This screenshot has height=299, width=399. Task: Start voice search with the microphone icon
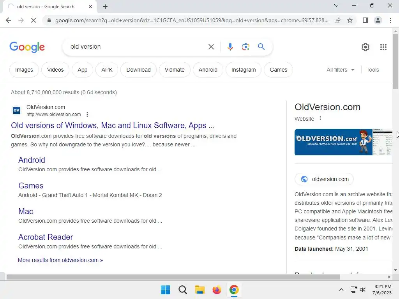click(230, 47)
